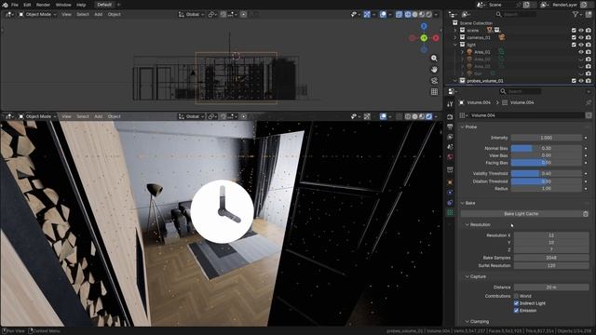Click the outliner search field
The width and height of the screenshot is (596, 335).
(x=517, y=15)
